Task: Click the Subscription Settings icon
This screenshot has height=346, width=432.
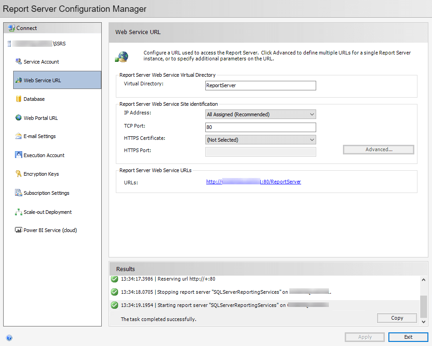Action: point(18,193)
